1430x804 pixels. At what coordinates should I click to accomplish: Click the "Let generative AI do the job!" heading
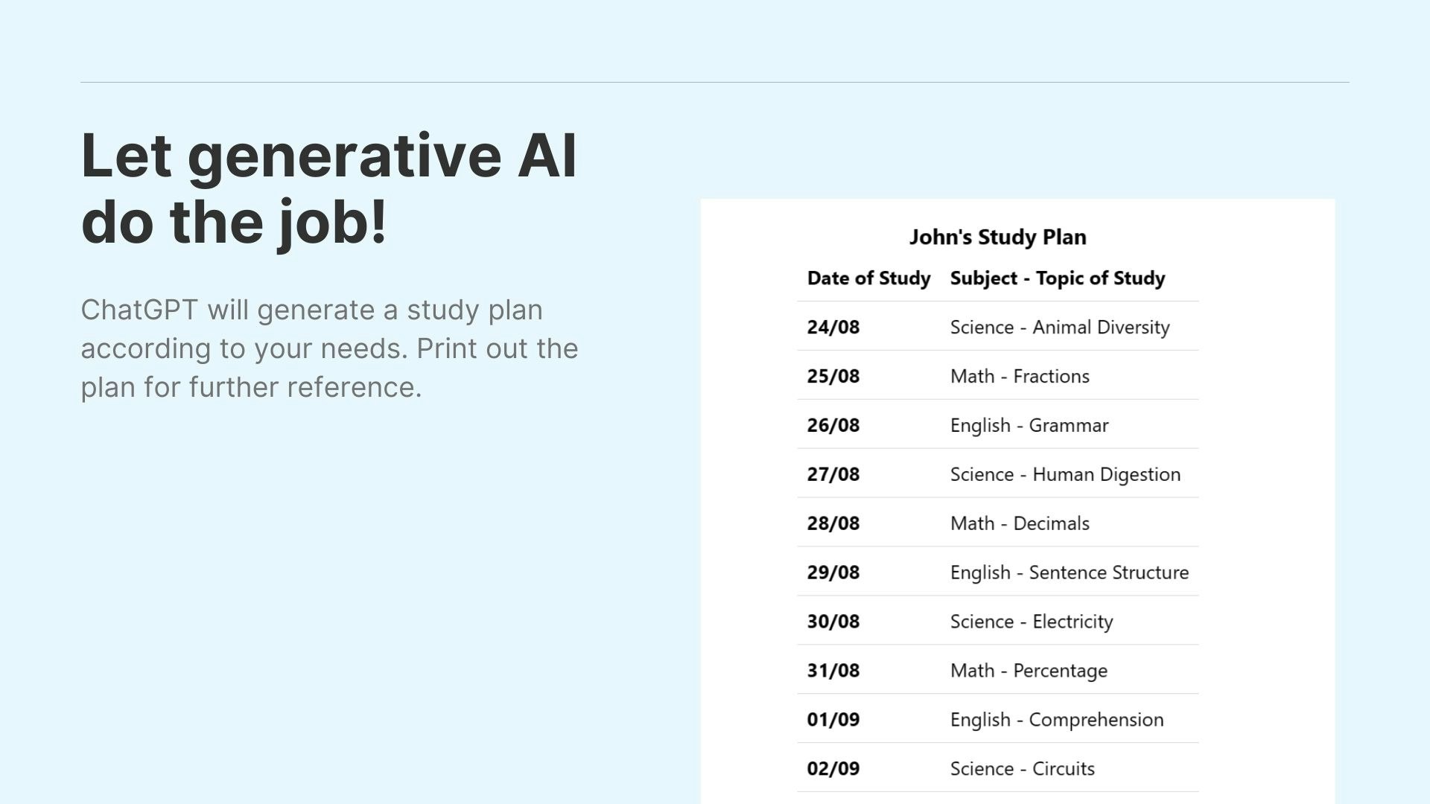point(328,189)
